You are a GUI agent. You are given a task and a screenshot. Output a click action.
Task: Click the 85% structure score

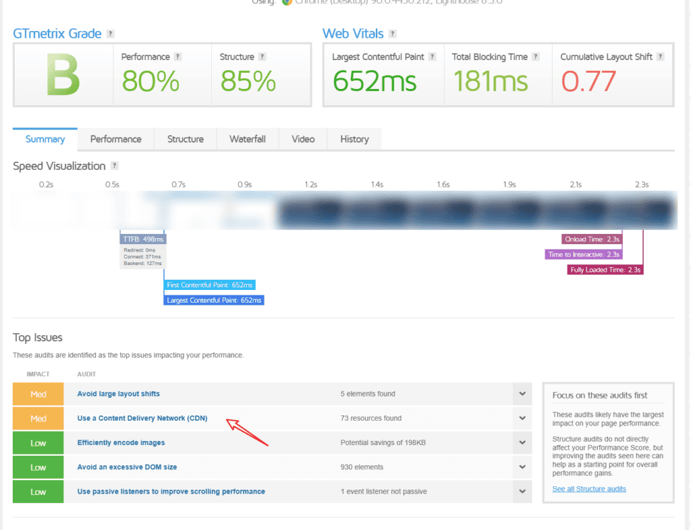click(x=248, y=82)
